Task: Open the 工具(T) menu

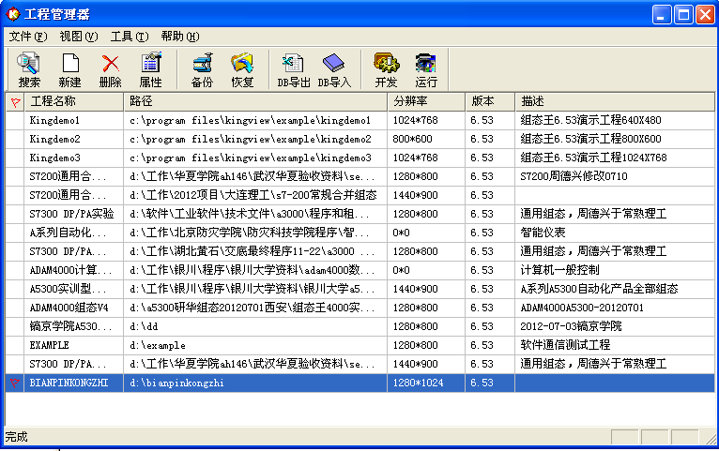Action: (x=130, y=37)
